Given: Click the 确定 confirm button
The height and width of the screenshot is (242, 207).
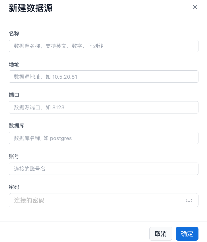Looking at the screenshot, I should [x=187, y=234].
